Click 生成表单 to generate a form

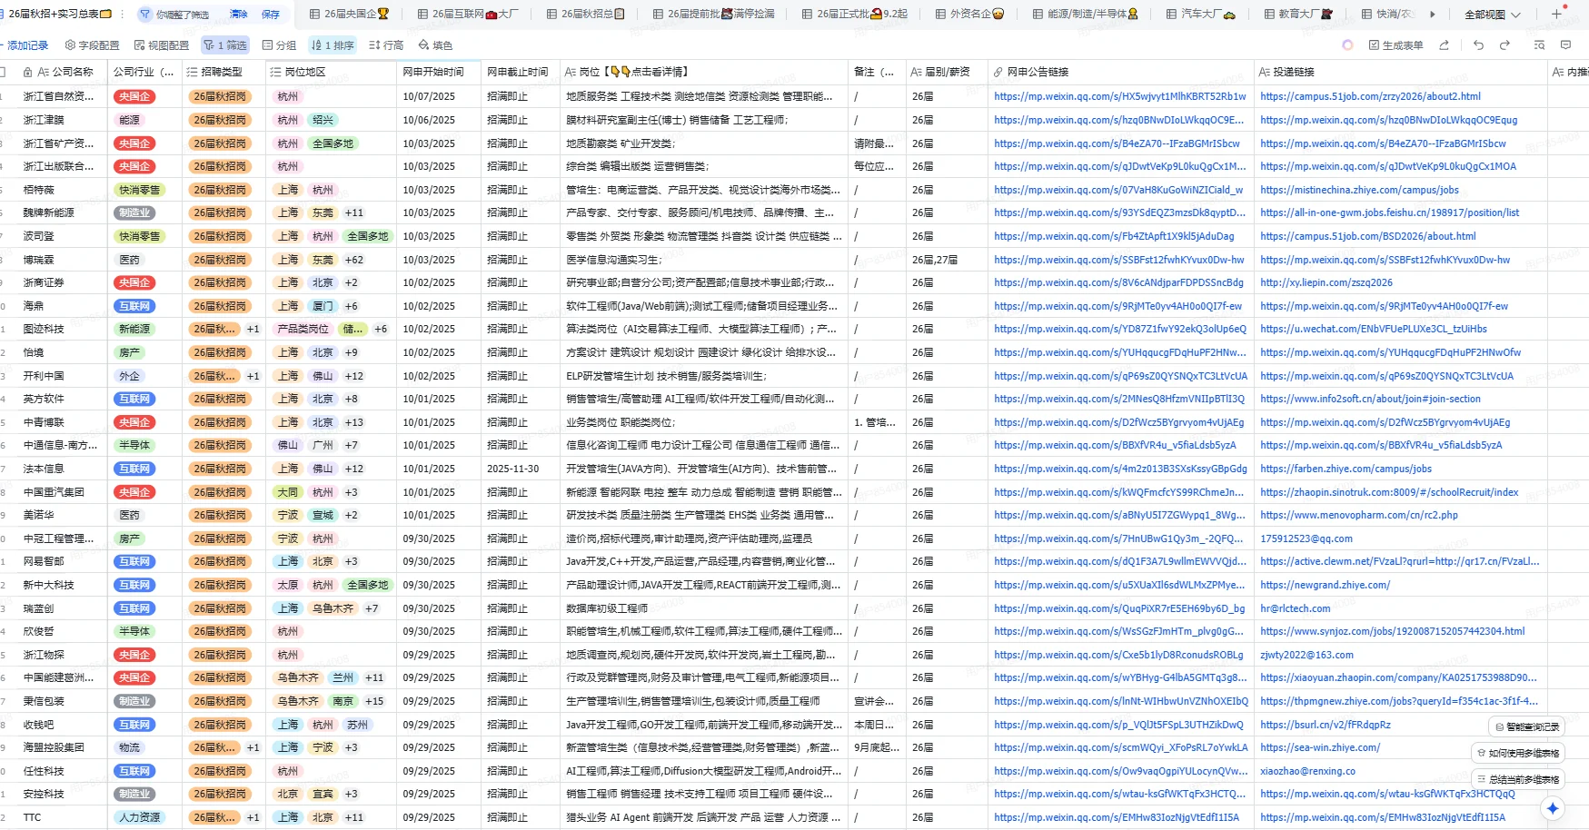(x=1396, y=45)
